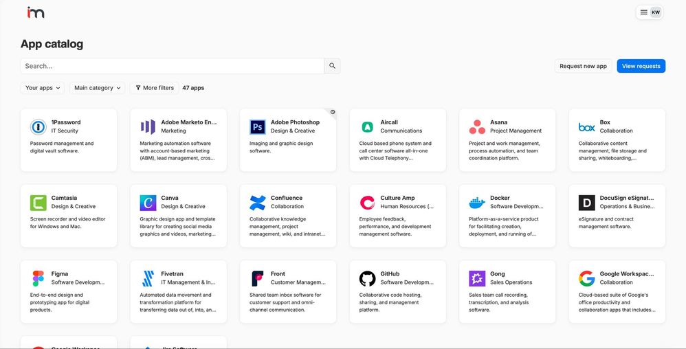
Task: Go to home via the im logo
Action: tap(36, 12)
